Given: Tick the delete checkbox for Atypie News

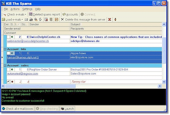Looking at the screenshot, I should click(8, 53).
